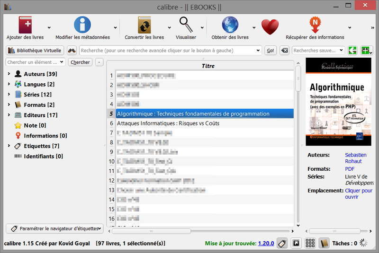Open the Visualiser dropdown arrow
The width and height of the screenshot is (379, 253).
[x=202, y=28]
